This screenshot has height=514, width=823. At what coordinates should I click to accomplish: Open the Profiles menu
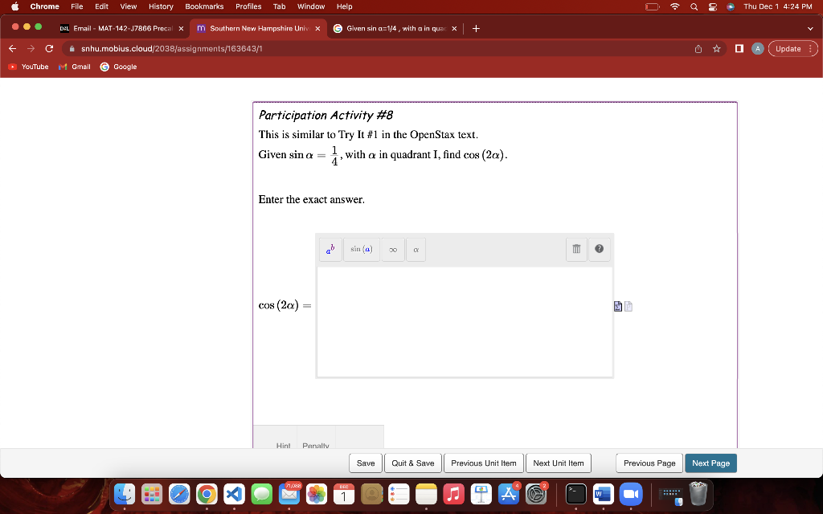[248, 6]
